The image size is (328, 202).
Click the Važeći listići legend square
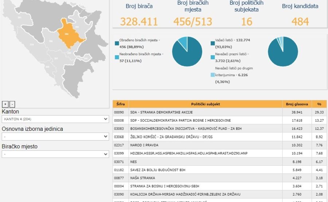213,43
